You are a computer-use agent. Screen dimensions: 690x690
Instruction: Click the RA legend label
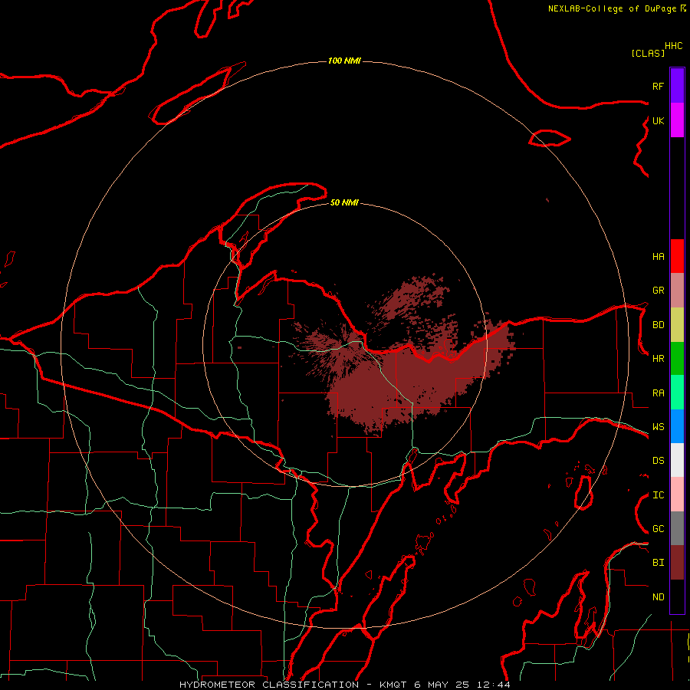coord(658,393)
